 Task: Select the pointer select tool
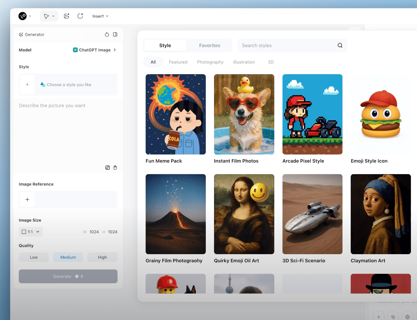[x=46, y=16]
